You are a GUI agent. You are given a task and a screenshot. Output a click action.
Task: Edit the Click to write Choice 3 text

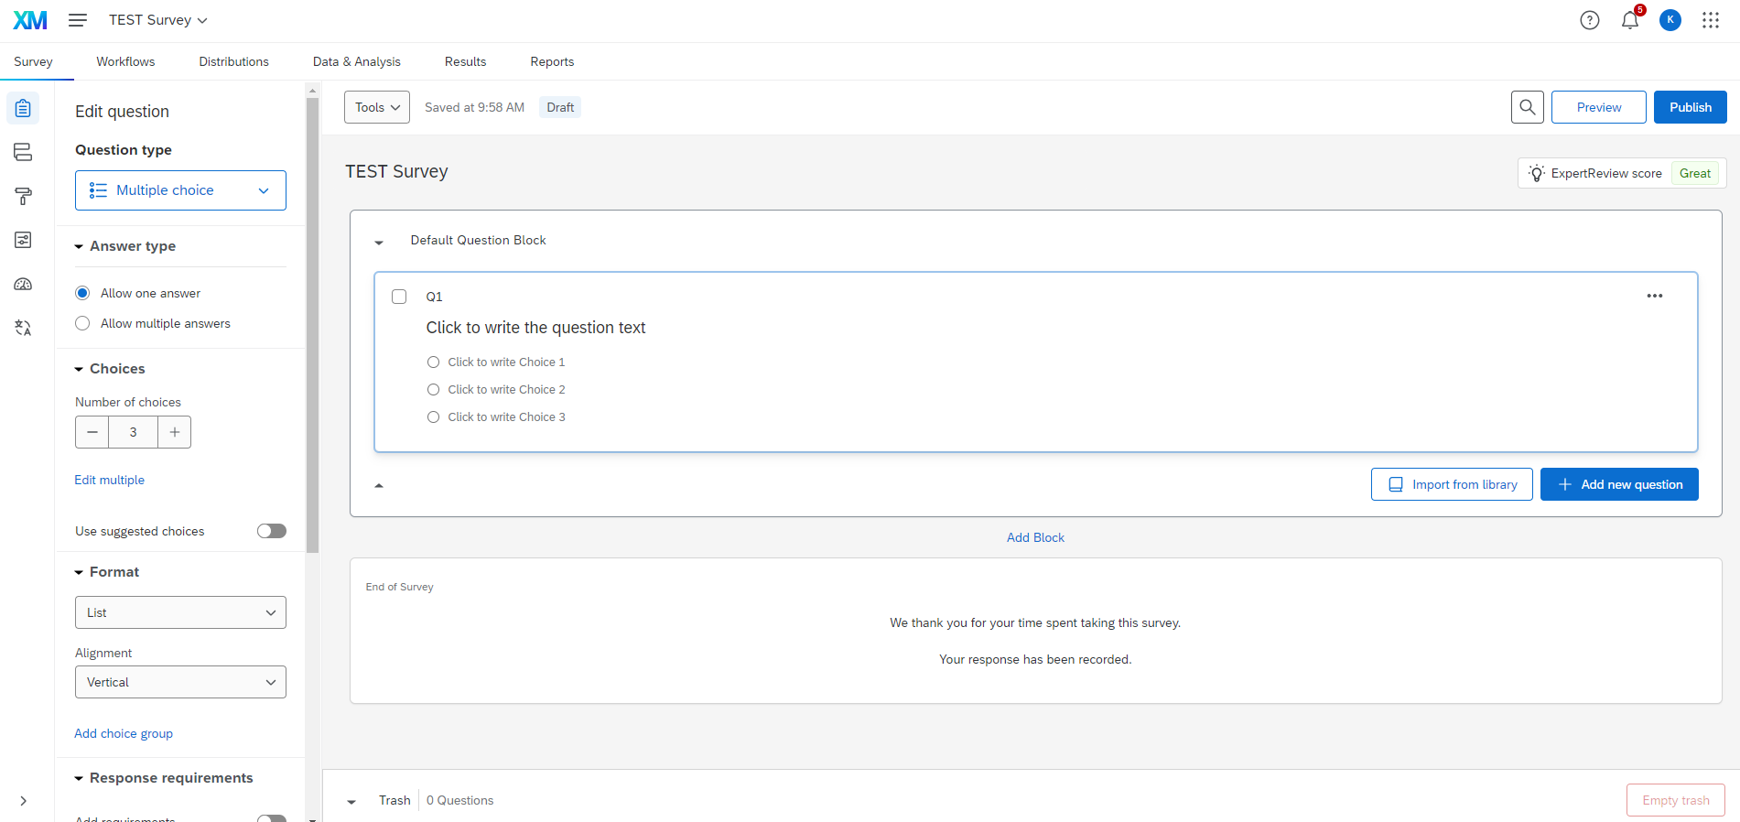point(506,417)
